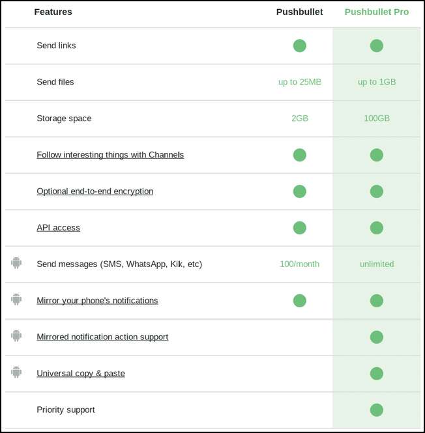
Task: Click green dot for Send links under Pushbullet
Action: [300, 46]
